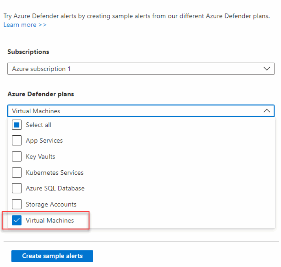
Task: Check the Storage Accounts checkbox
Action: 17,204
